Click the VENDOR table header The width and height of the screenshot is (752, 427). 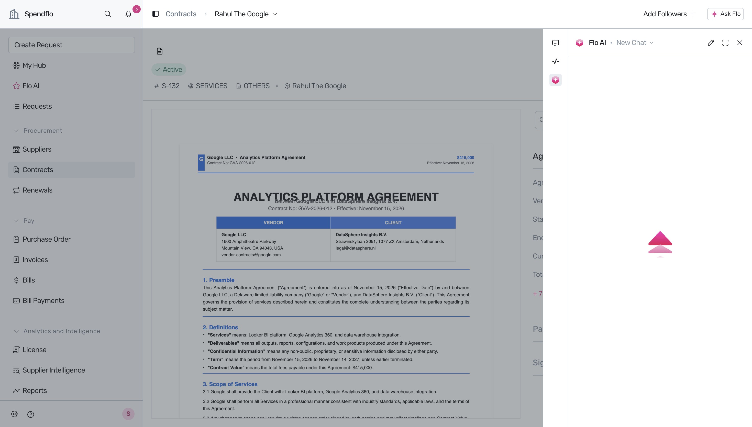[273, 223]
